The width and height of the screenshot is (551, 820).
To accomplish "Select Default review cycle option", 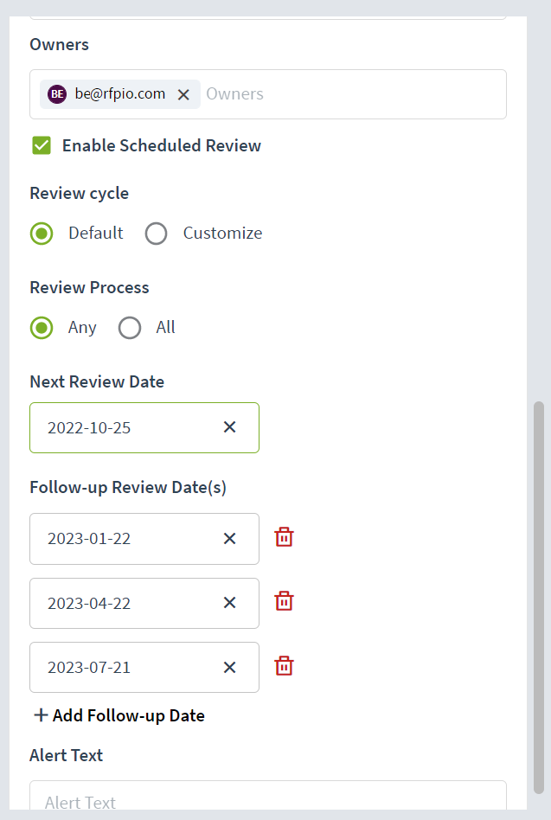I will coord(42,234).
